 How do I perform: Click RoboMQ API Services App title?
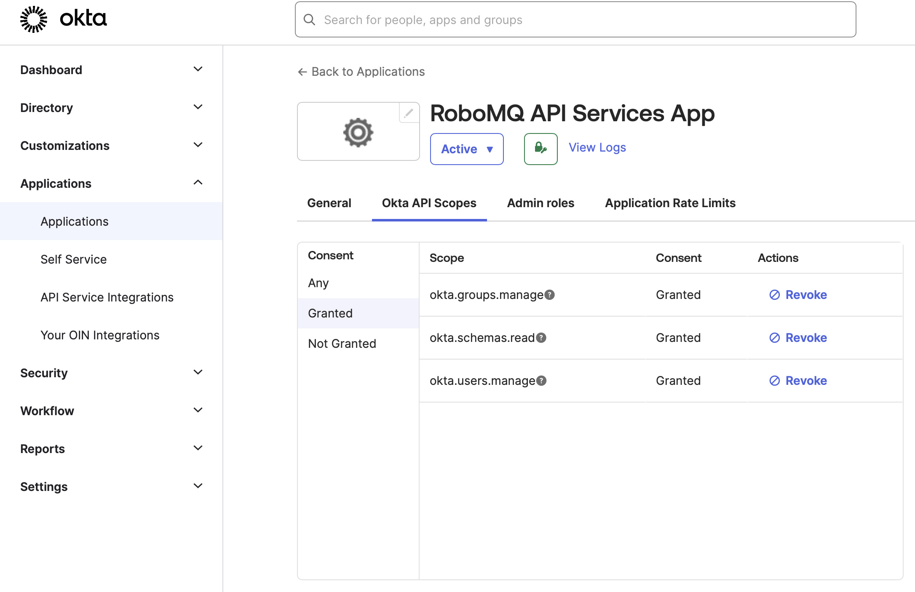(x=572, y=113)
